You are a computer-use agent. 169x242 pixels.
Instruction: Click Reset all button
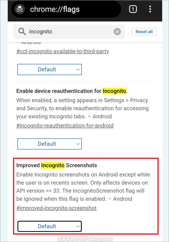[x=144, y=32]
